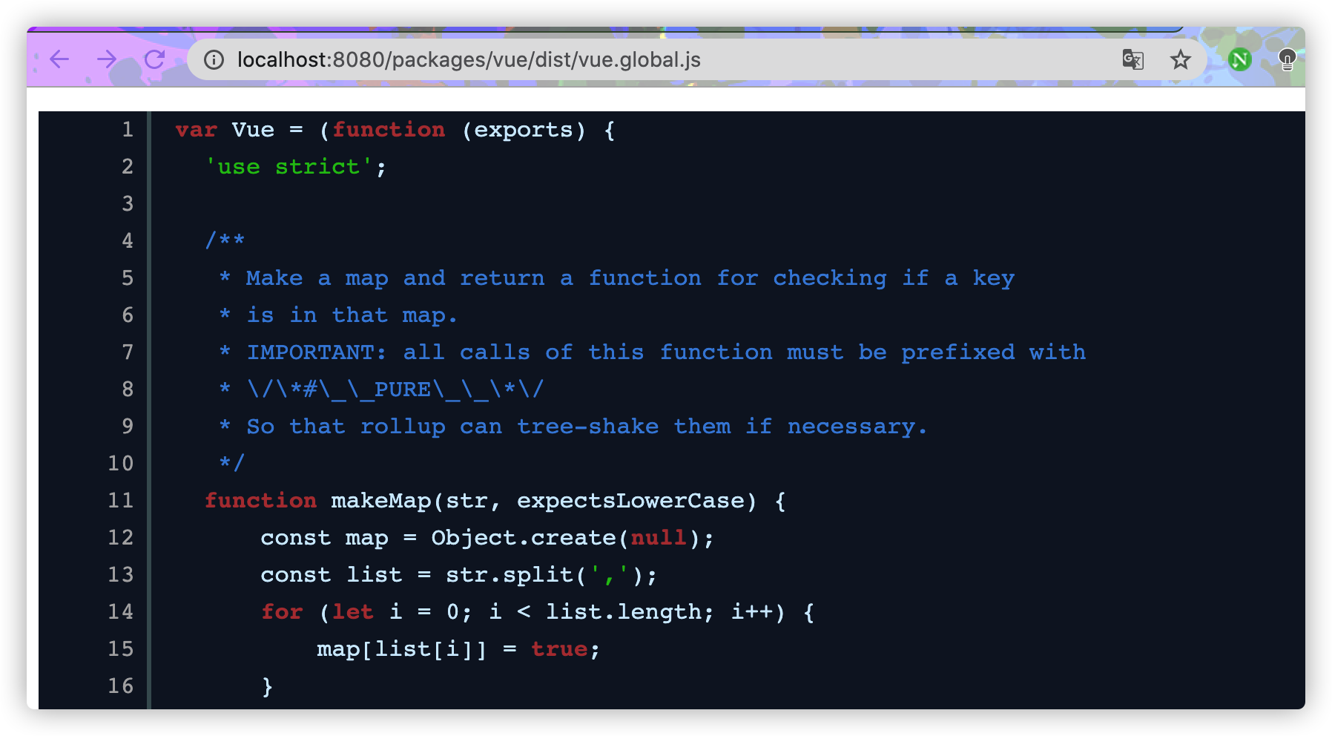Screen dimensions: 1332x736
Task: Click line number 11 in the gutter
Action: pyautogui.click(x=121, y=501)
